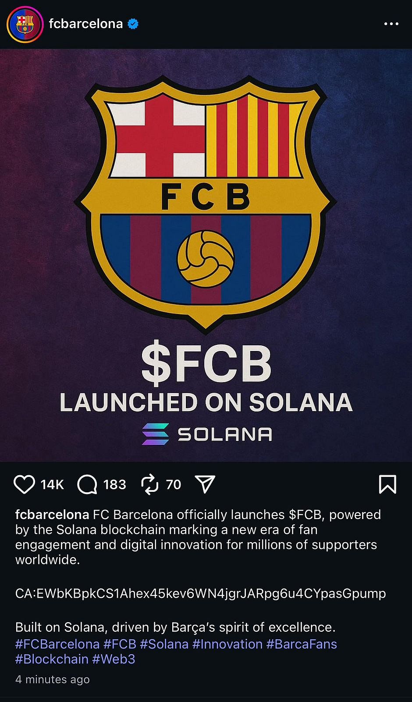Open the #Solana hashtag
The width and height of the screenshot is (412, 702).
coord(164,644)
